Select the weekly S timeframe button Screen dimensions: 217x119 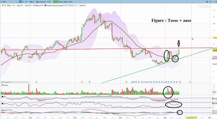[20, 2]
